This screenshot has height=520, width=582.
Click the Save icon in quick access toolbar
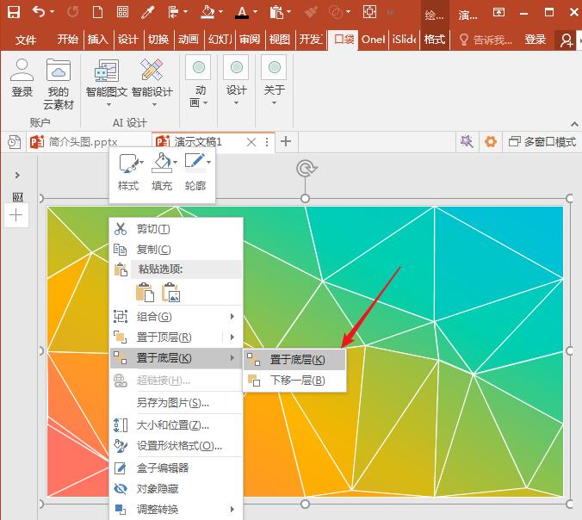pos(14,13)
